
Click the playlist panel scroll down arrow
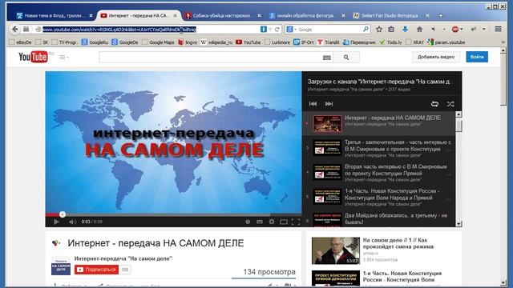point(458,224)
